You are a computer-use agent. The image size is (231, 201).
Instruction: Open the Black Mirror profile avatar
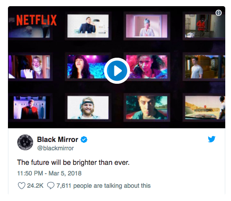point(25,142)
